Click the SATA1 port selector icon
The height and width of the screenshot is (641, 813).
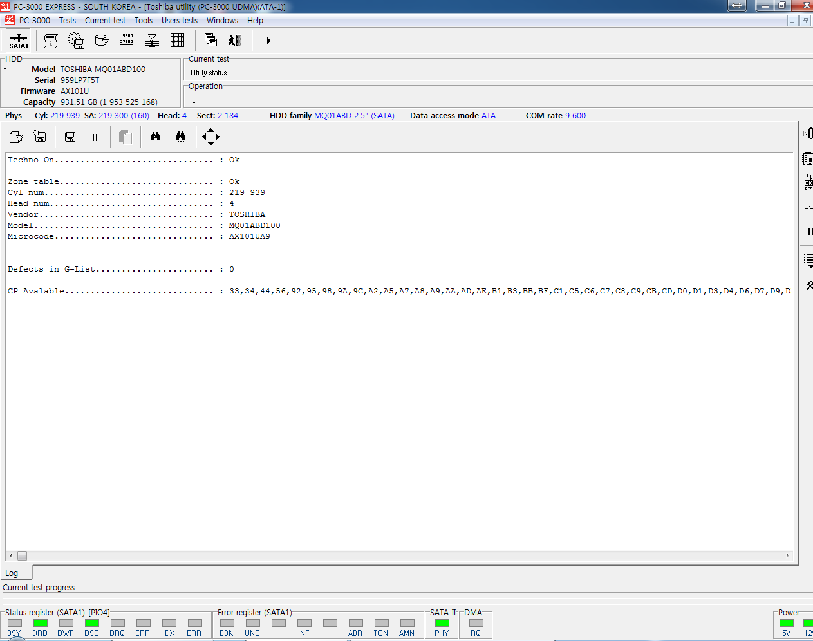click(19, 41)
